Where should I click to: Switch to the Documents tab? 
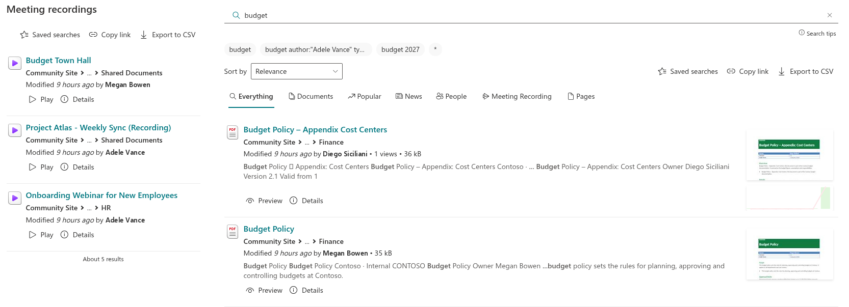click(x=311, y=96)
